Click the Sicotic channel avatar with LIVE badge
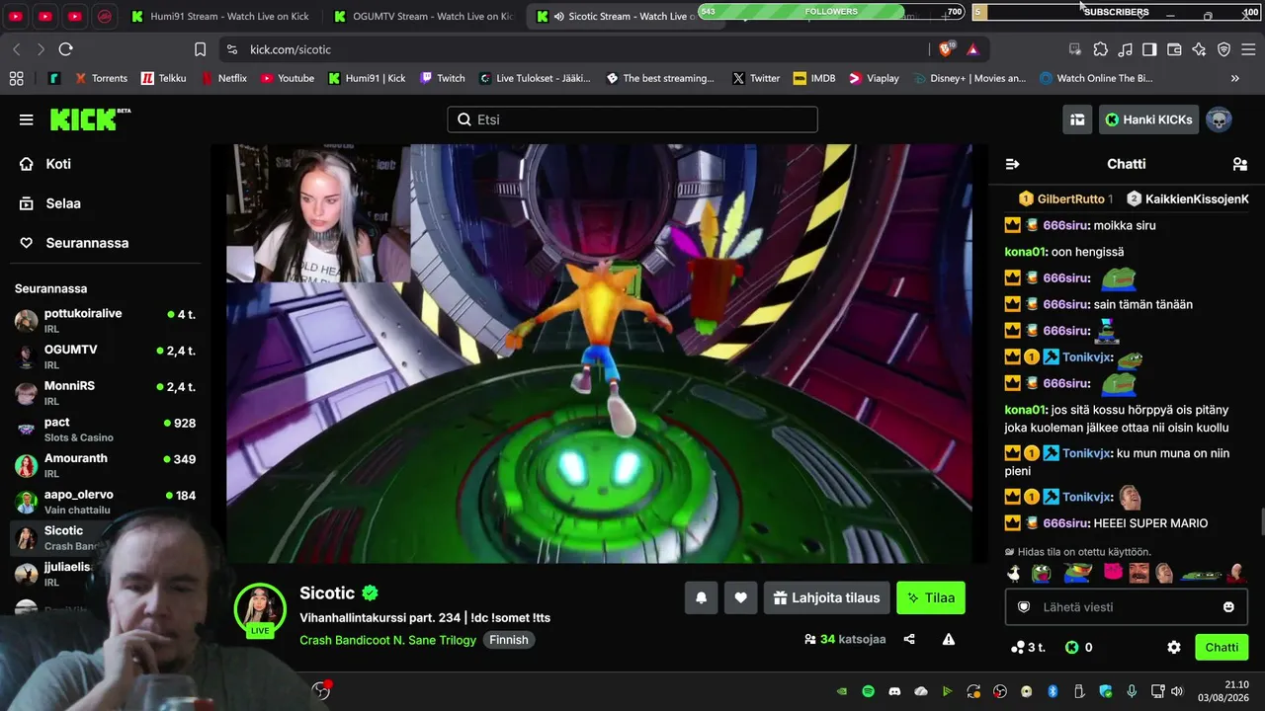 pyautogui.click(x=260, y=609)
